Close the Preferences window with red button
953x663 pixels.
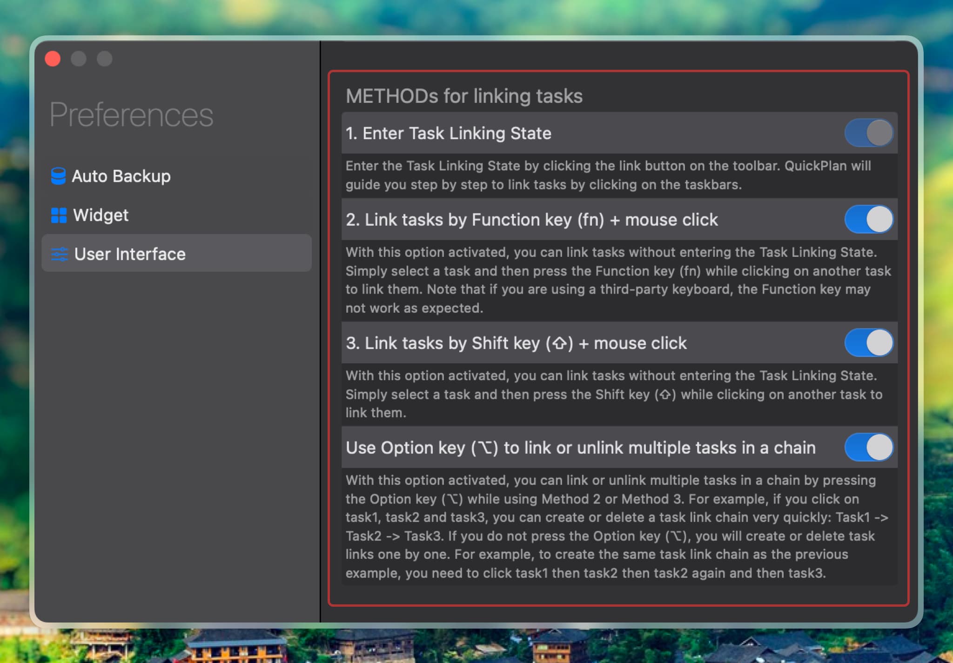coord(53,59)
